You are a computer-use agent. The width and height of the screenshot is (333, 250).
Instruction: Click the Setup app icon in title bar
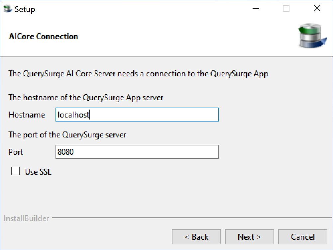point(8,9)
